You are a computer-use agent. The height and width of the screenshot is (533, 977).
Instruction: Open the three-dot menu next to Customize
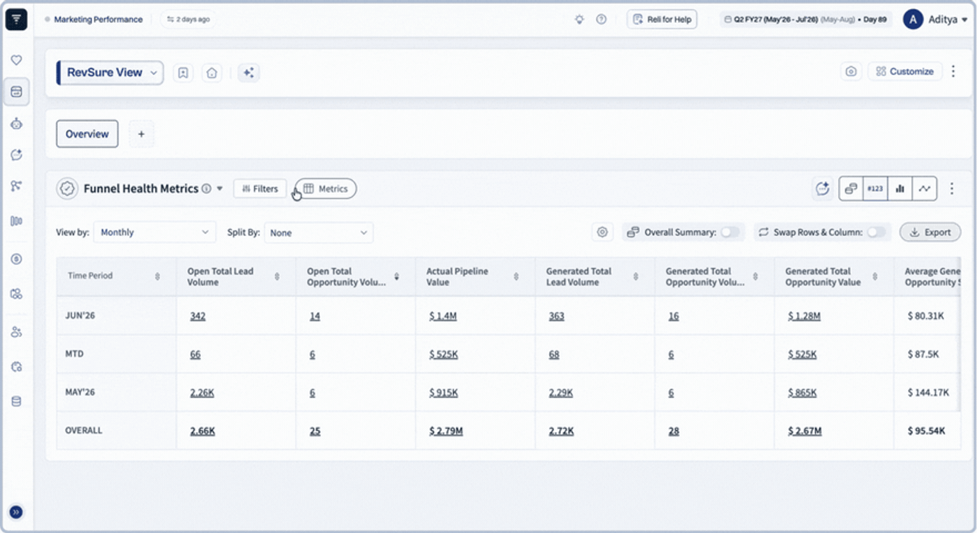pyautogui.click(x=954, y=71)
